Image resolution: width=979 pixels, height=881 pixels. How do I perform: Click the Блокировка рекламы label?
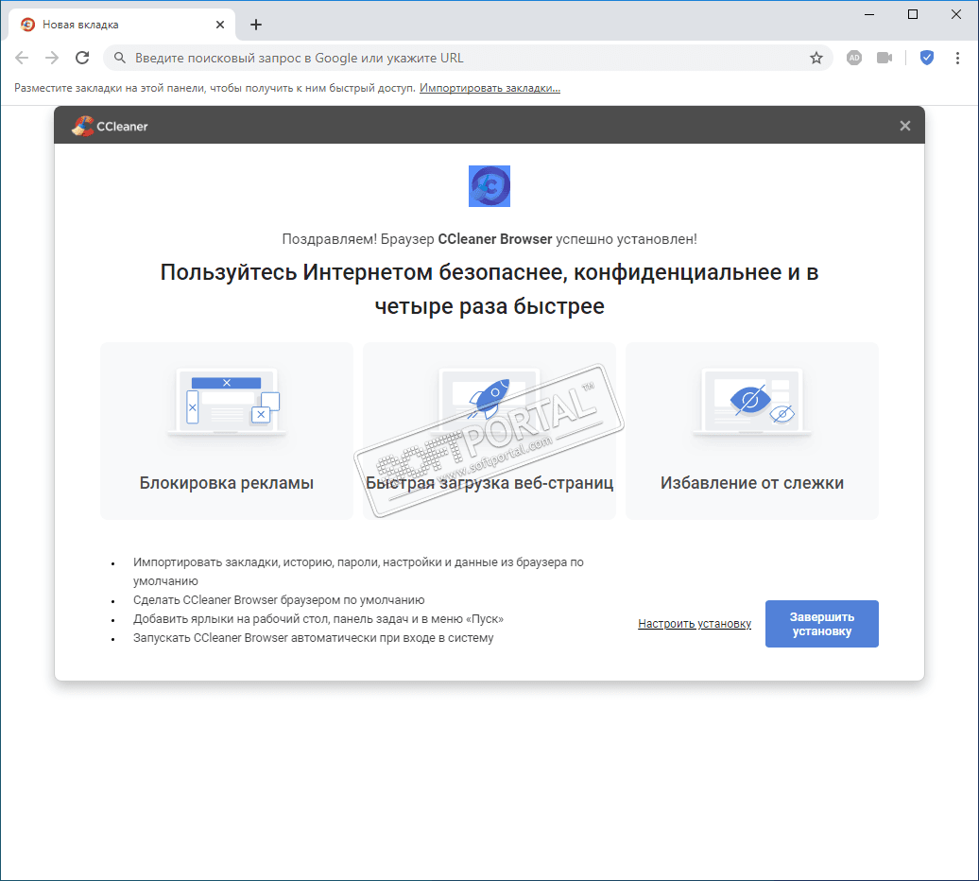[x=227, y=483]
